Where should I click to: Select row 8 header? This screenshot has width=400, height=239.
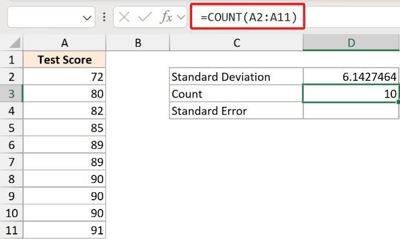click(x=11, y=179)
